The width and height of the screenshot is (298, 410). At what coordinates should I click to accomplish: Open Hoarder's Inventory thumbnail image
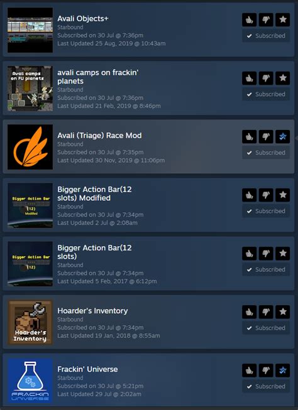coord(30,322)
